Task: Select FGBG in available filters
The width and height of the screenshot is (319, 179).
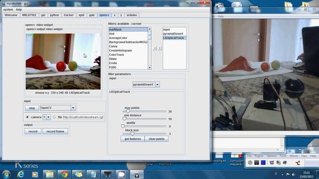Action: [x=129, y=67]
